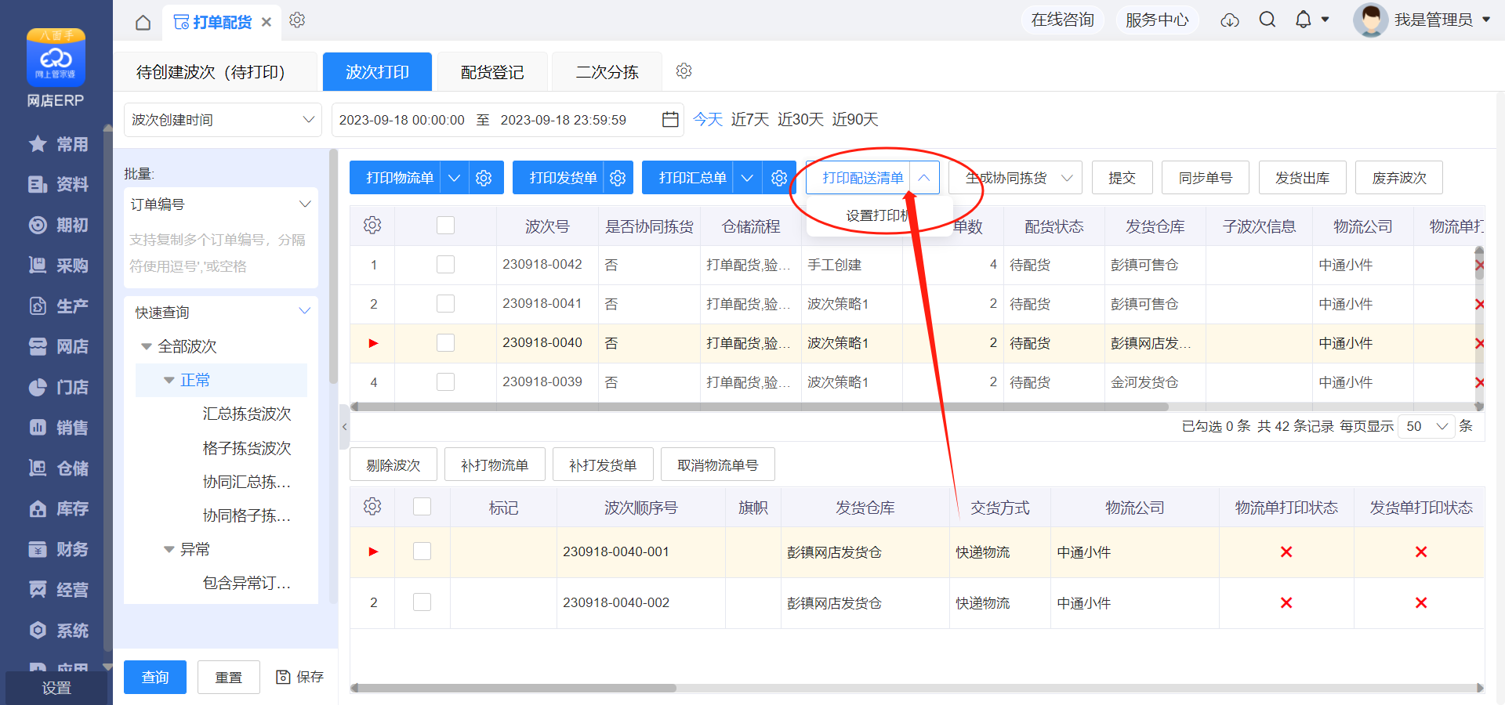Toggle select-all checkbox in lower table header

tap(422, 507)
